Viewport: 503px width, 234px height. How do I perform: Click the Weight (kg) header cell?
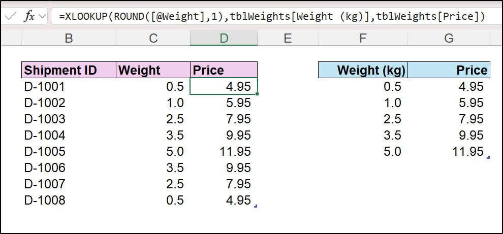click(363, 70)
